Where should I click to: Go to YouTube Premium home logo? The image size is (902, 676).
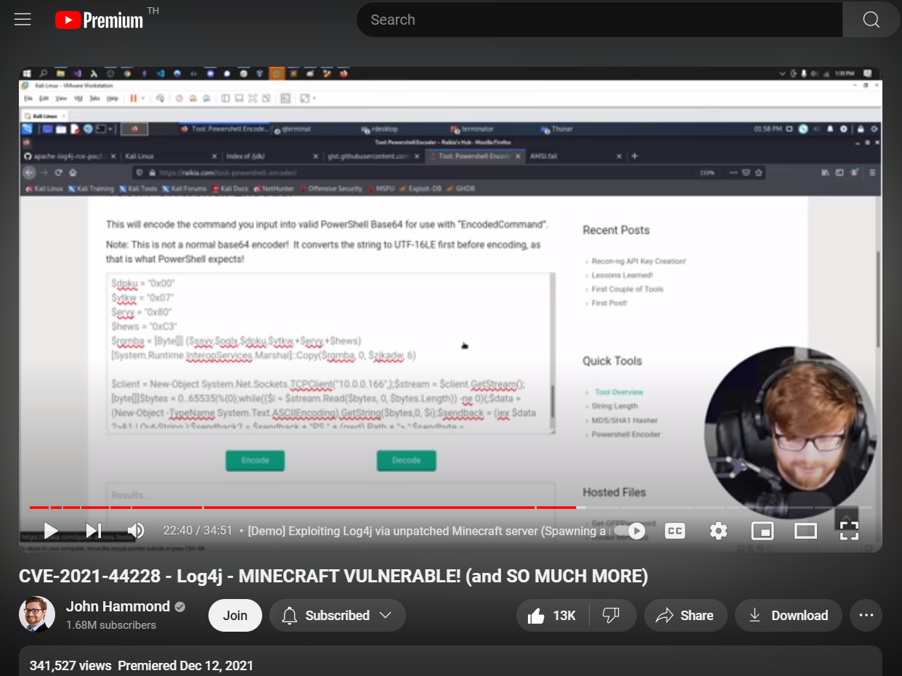click(99, 20)
